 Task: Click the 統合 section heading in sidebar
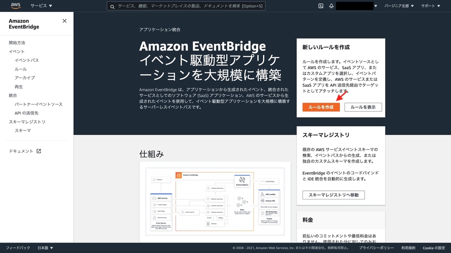pos(13,96)
